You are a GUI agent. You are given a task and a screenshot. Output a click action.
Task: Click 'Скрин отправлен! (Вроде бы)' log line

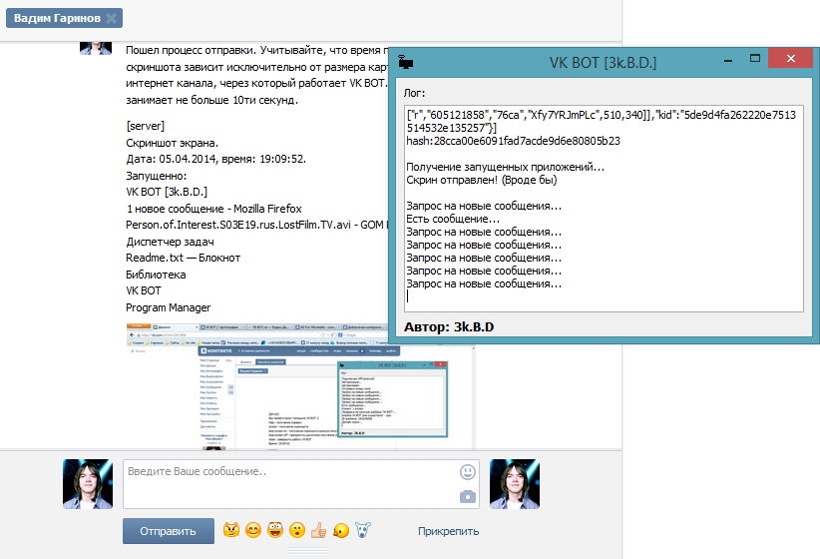pyautogui.click(x=482, y=180)
